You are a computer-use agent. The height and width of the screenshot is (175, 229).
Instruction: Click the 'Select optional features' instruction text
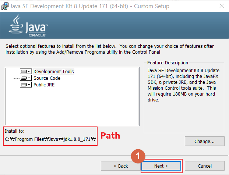(110, 49)
